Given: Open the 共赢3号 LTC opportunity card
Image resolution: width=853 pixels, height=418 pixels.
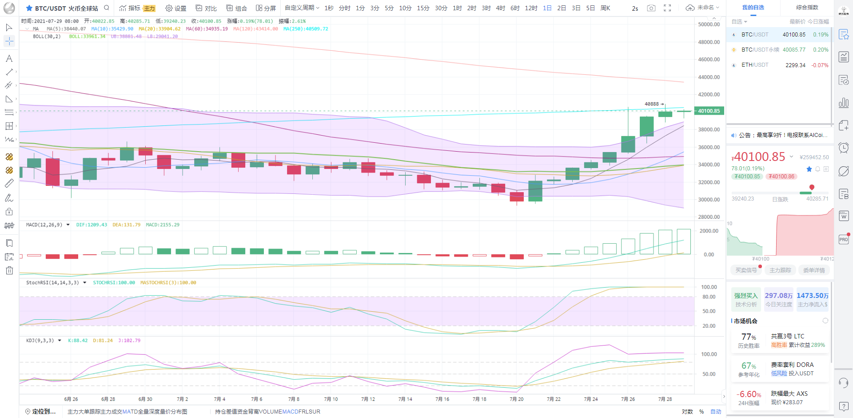Looking at the screenshot, I should click(x=780, y=341).
